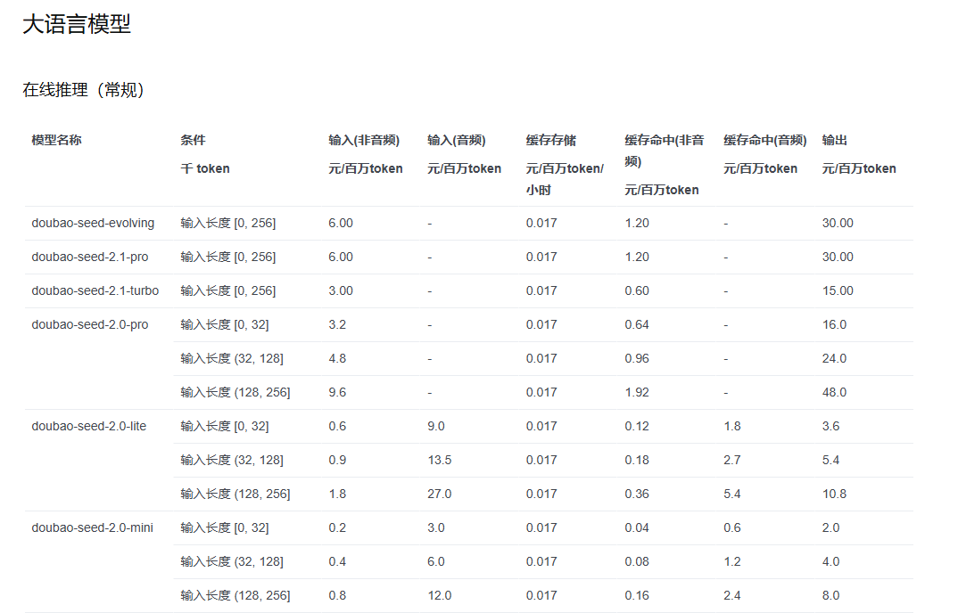Select the doubao-seed-2.1-pro model name
The height and width of the screenshot is (613, 958).
click(x=90, y=257)
